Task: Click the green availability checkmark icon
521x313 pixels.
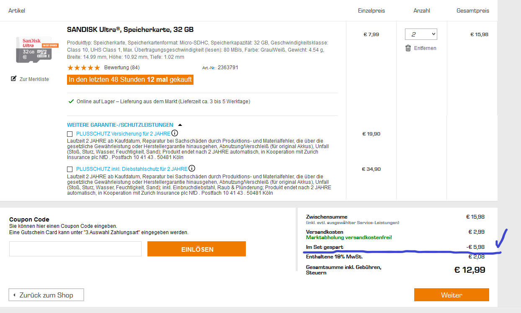Action: [71, 101]
